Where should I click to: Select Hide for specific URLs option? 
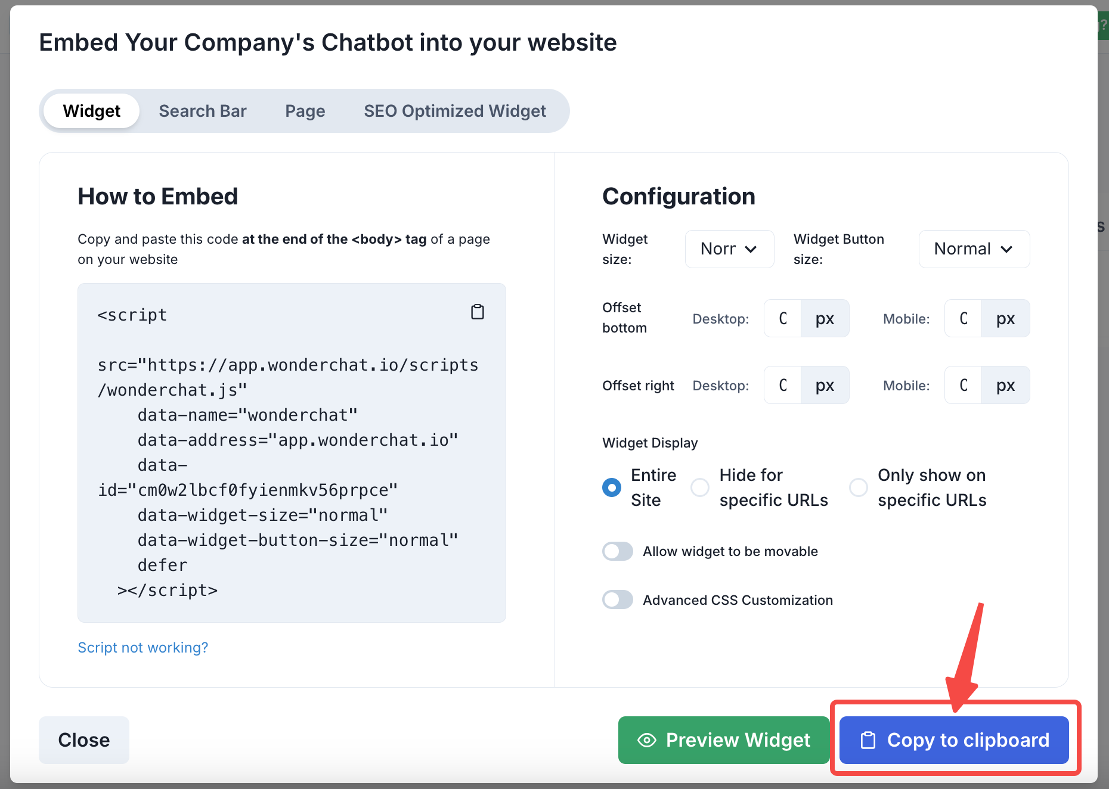coord(700,487)
